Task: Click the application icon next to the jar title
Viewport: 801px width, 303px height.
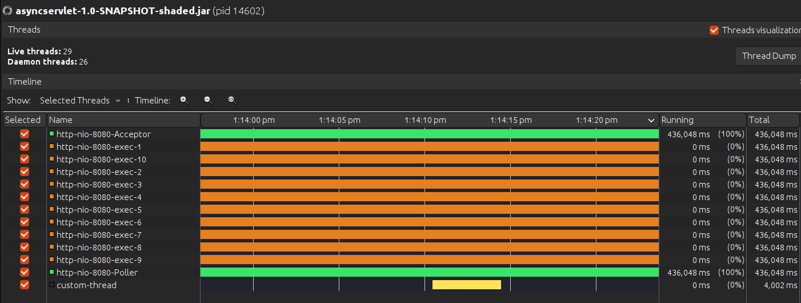Action: pos(8,11)
